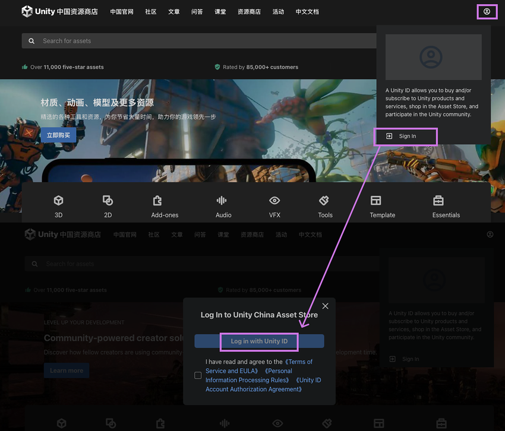
Task: Open the Terms of Service and EULA link
Action: tap(259, 366)
